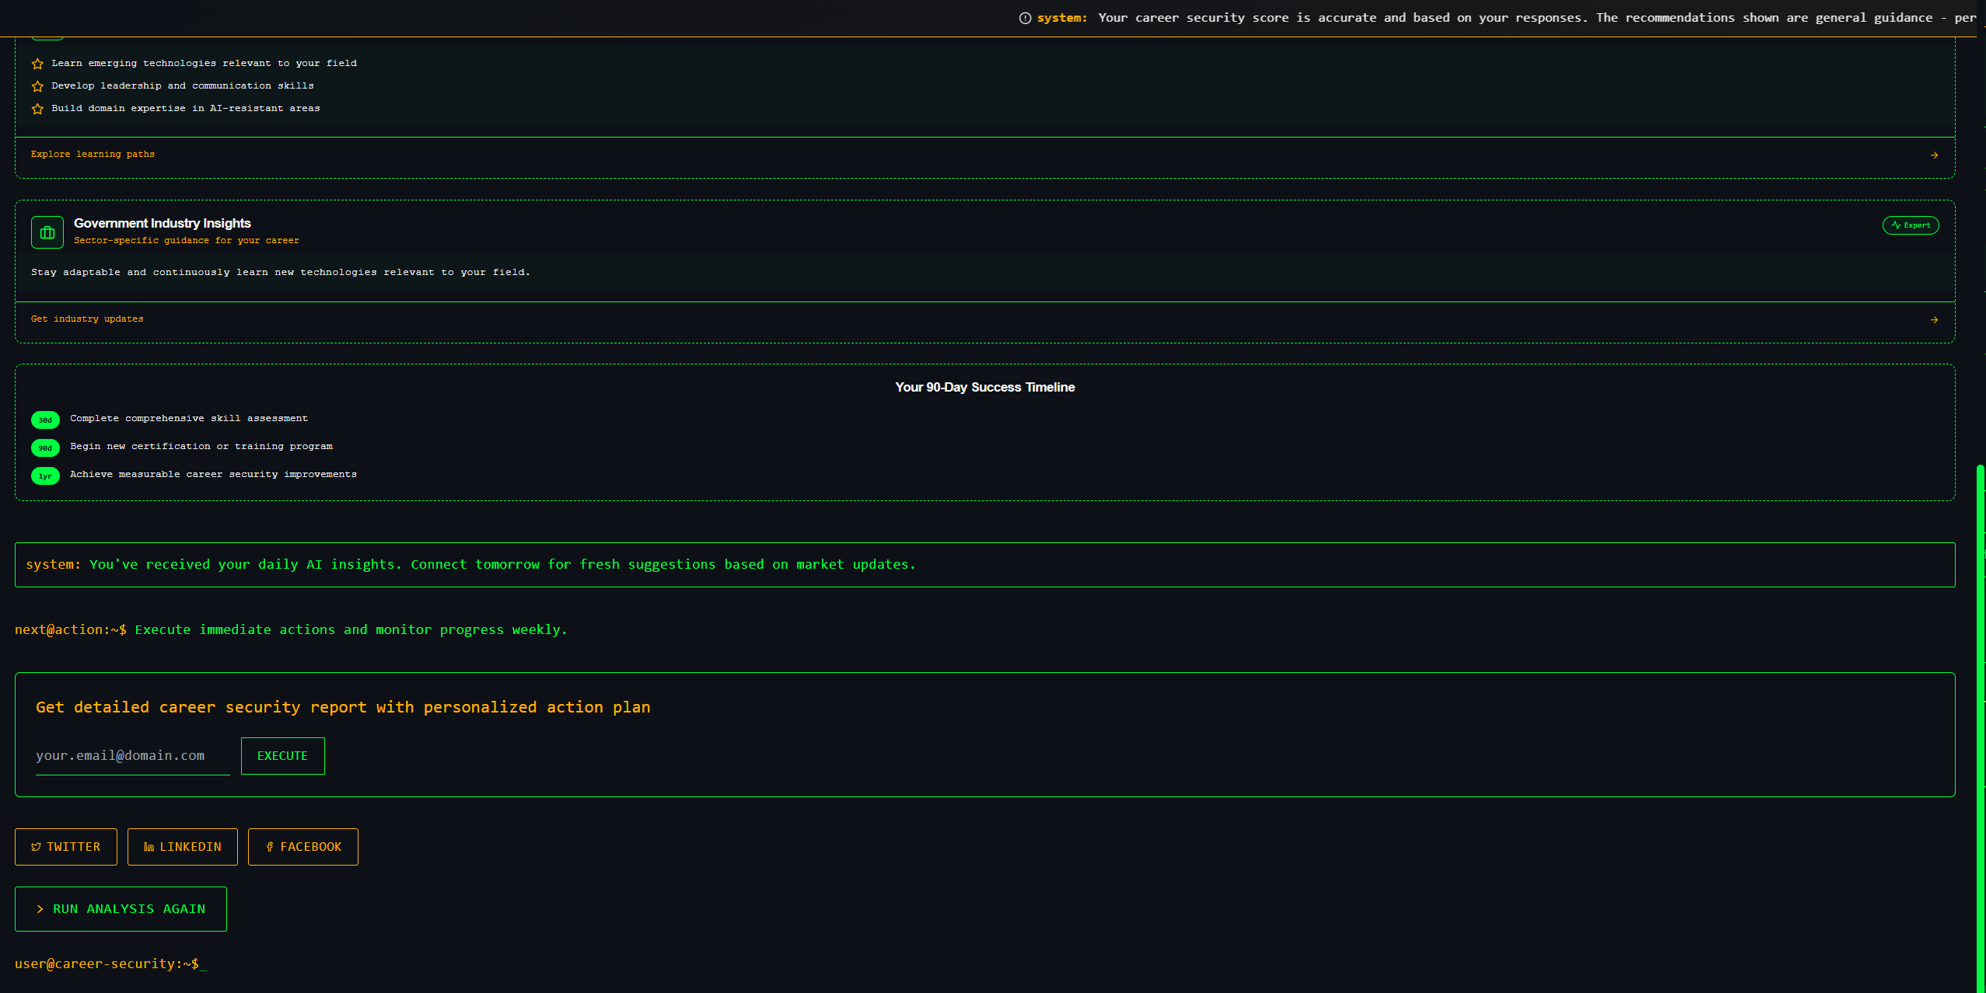Click the briefcase icon beside Government Industry Insights
Screen dimensions: 1986x993
[x=47, y=232]
